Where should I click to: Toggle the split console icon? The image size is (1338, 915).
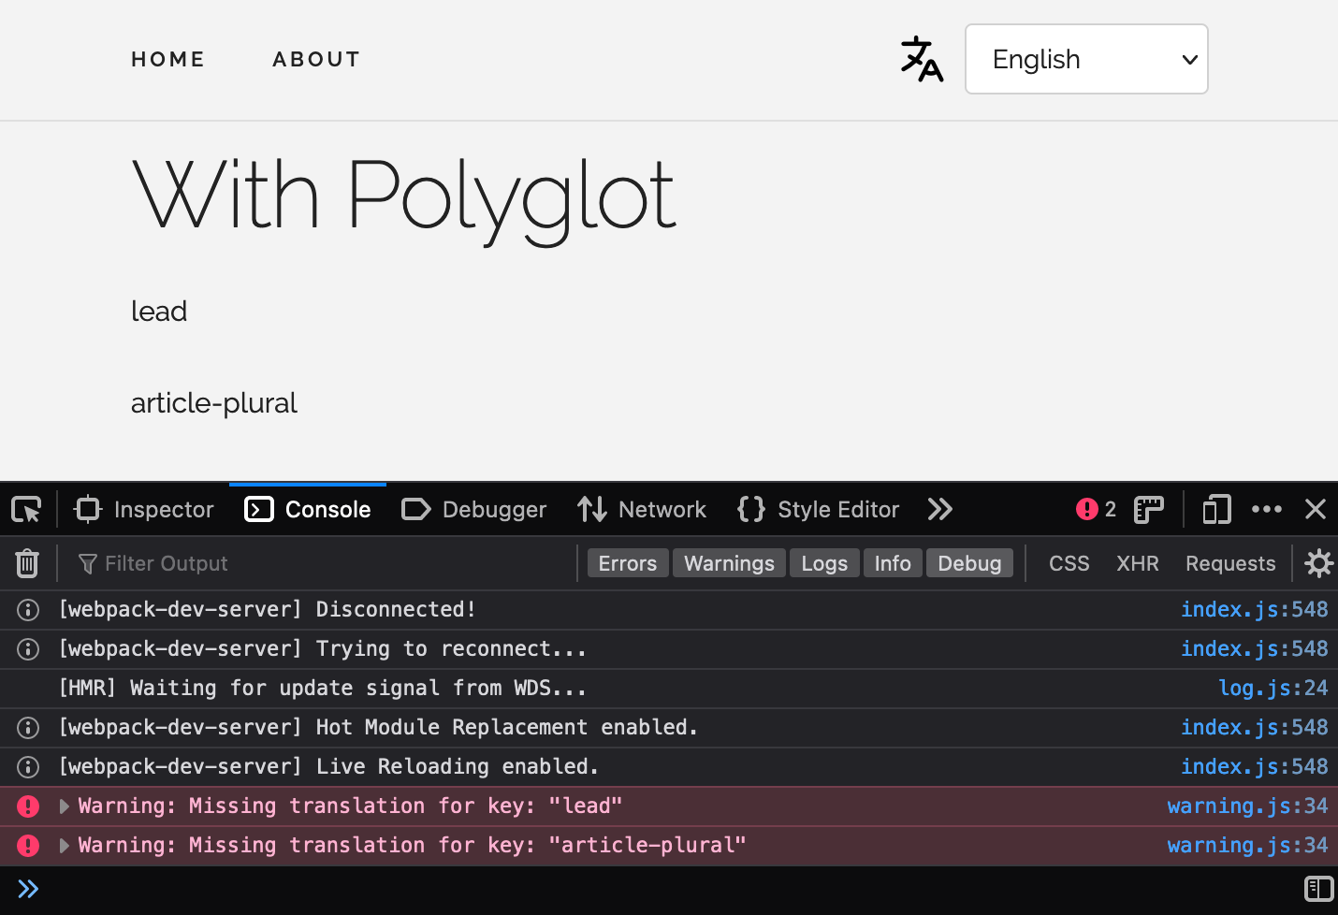coord(1318,889)
